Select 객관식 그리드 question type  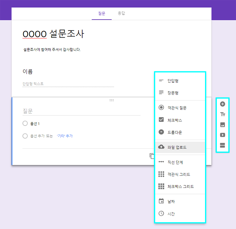(x=180, y=174)
